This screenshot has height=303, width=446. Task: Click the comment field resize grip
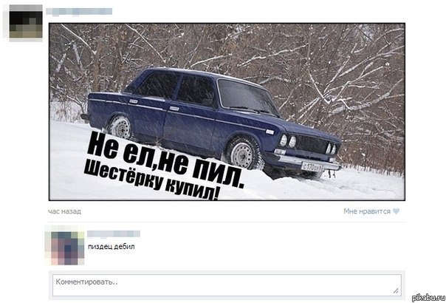(396, 290)
